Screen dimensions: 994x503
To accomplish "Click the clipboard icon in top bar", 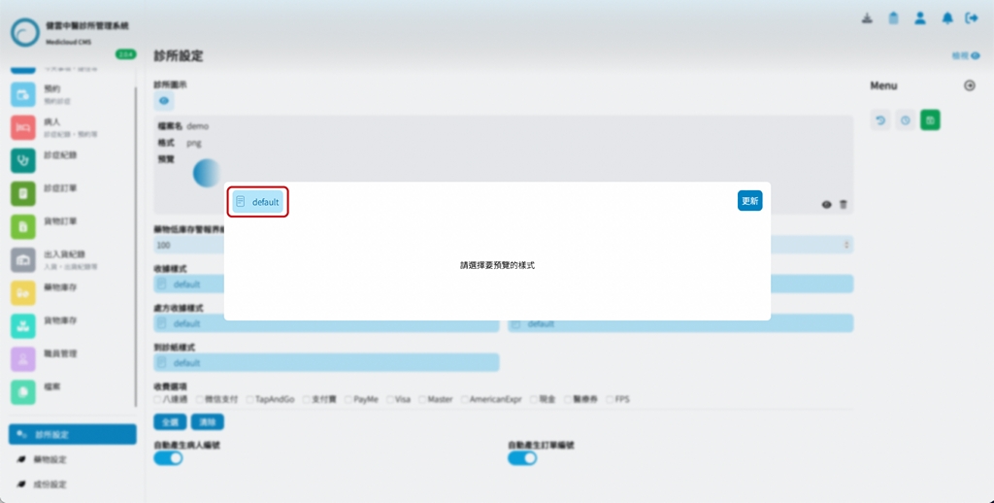I will (893, 18).
